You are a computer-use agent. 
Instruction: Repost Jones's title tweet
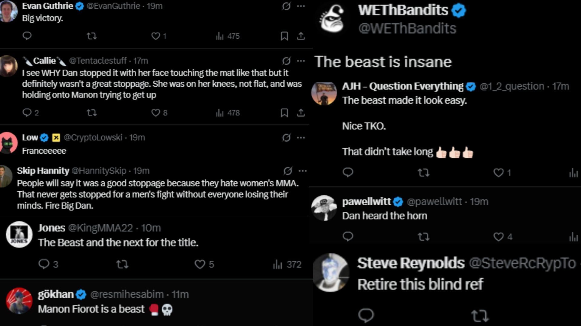[122, 264]
